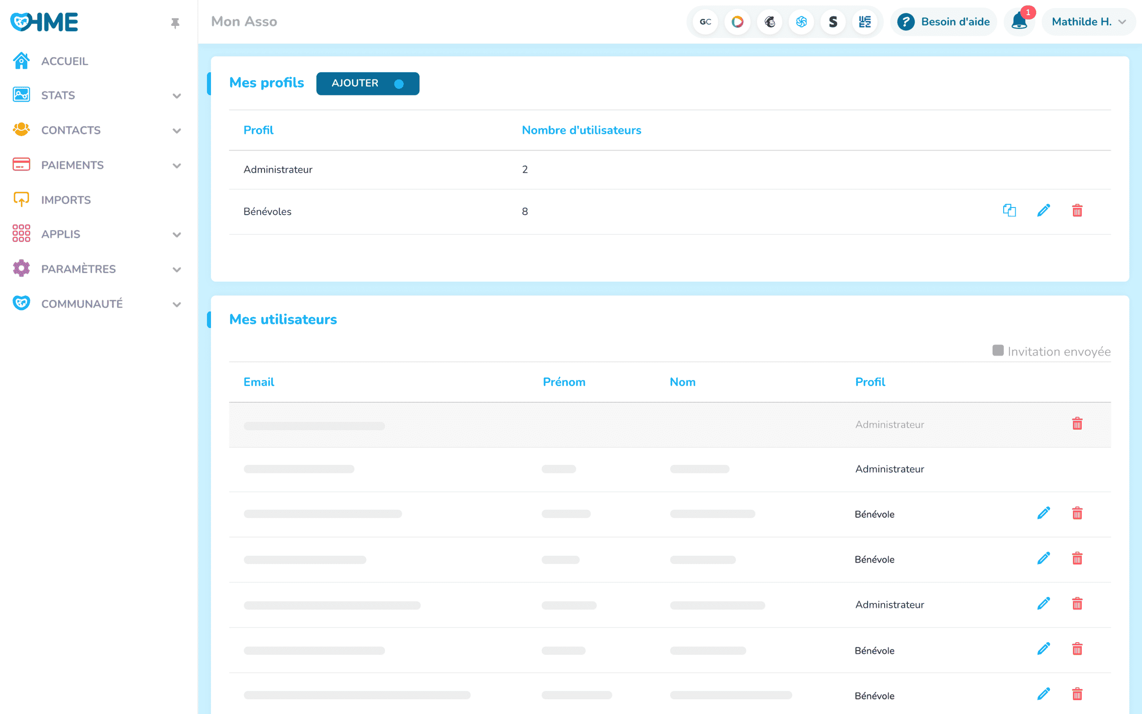This screenshot has width=1142, height=714.
Task: Open the notifications bell
Action: pos(1019,22)
